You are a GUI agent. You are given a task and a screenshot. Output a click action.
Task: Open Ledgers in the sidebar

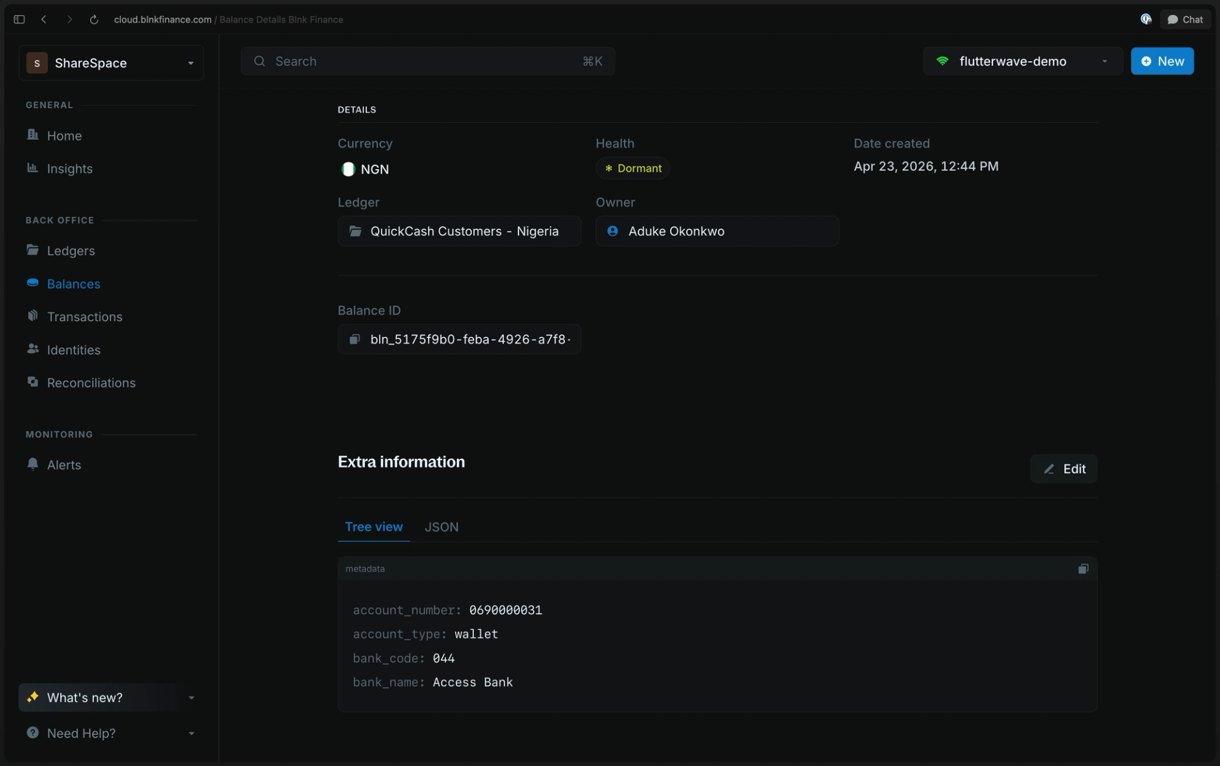pos(71,250)
